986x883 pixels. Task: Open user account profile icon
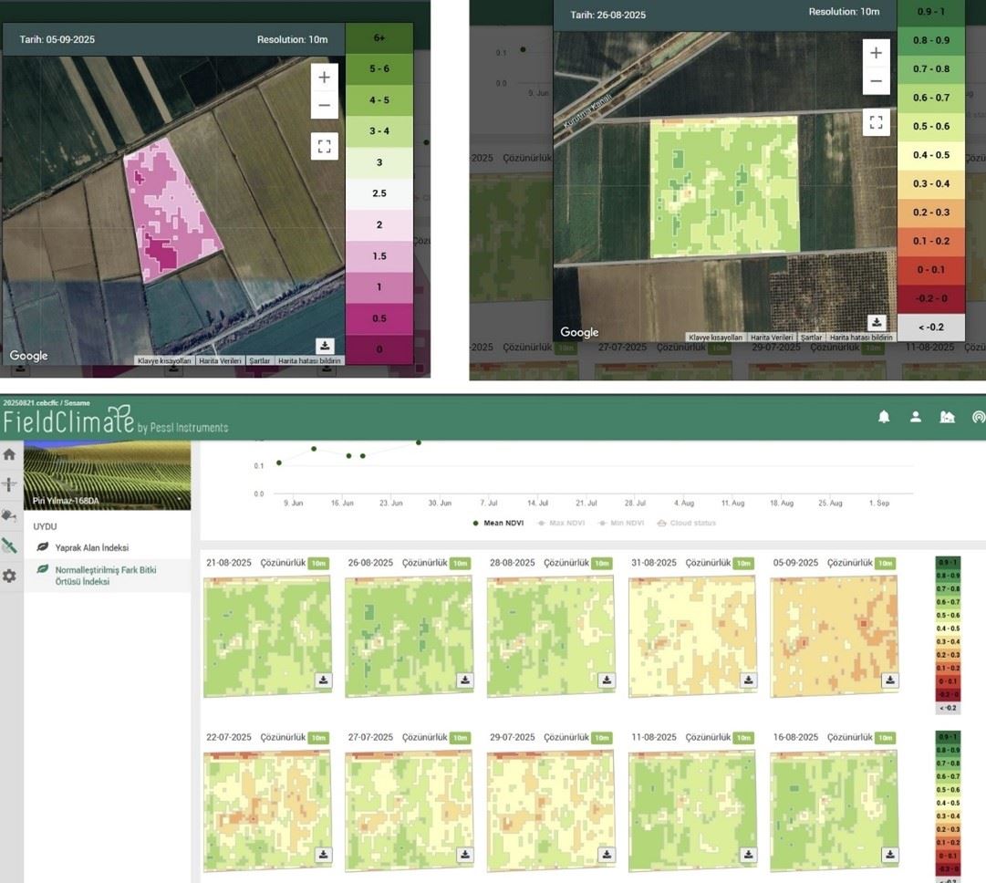tap(915, 417)
